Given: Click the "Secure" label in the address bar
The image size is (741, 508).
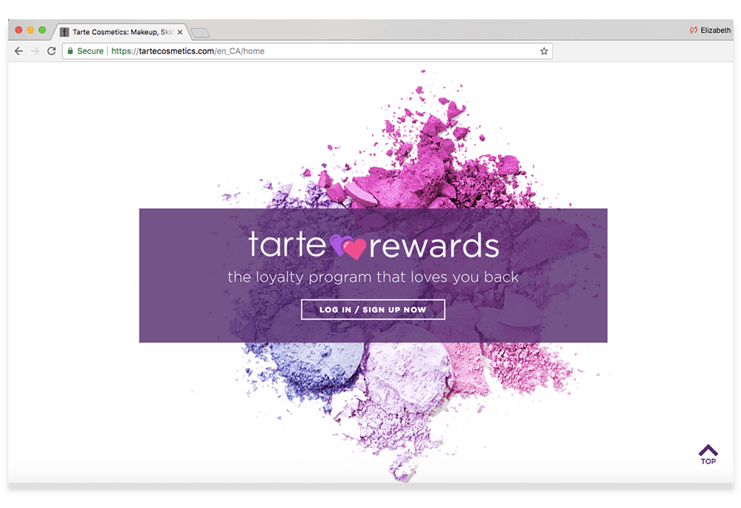Looking at the screenshot, I should click(x=90, y=51).
